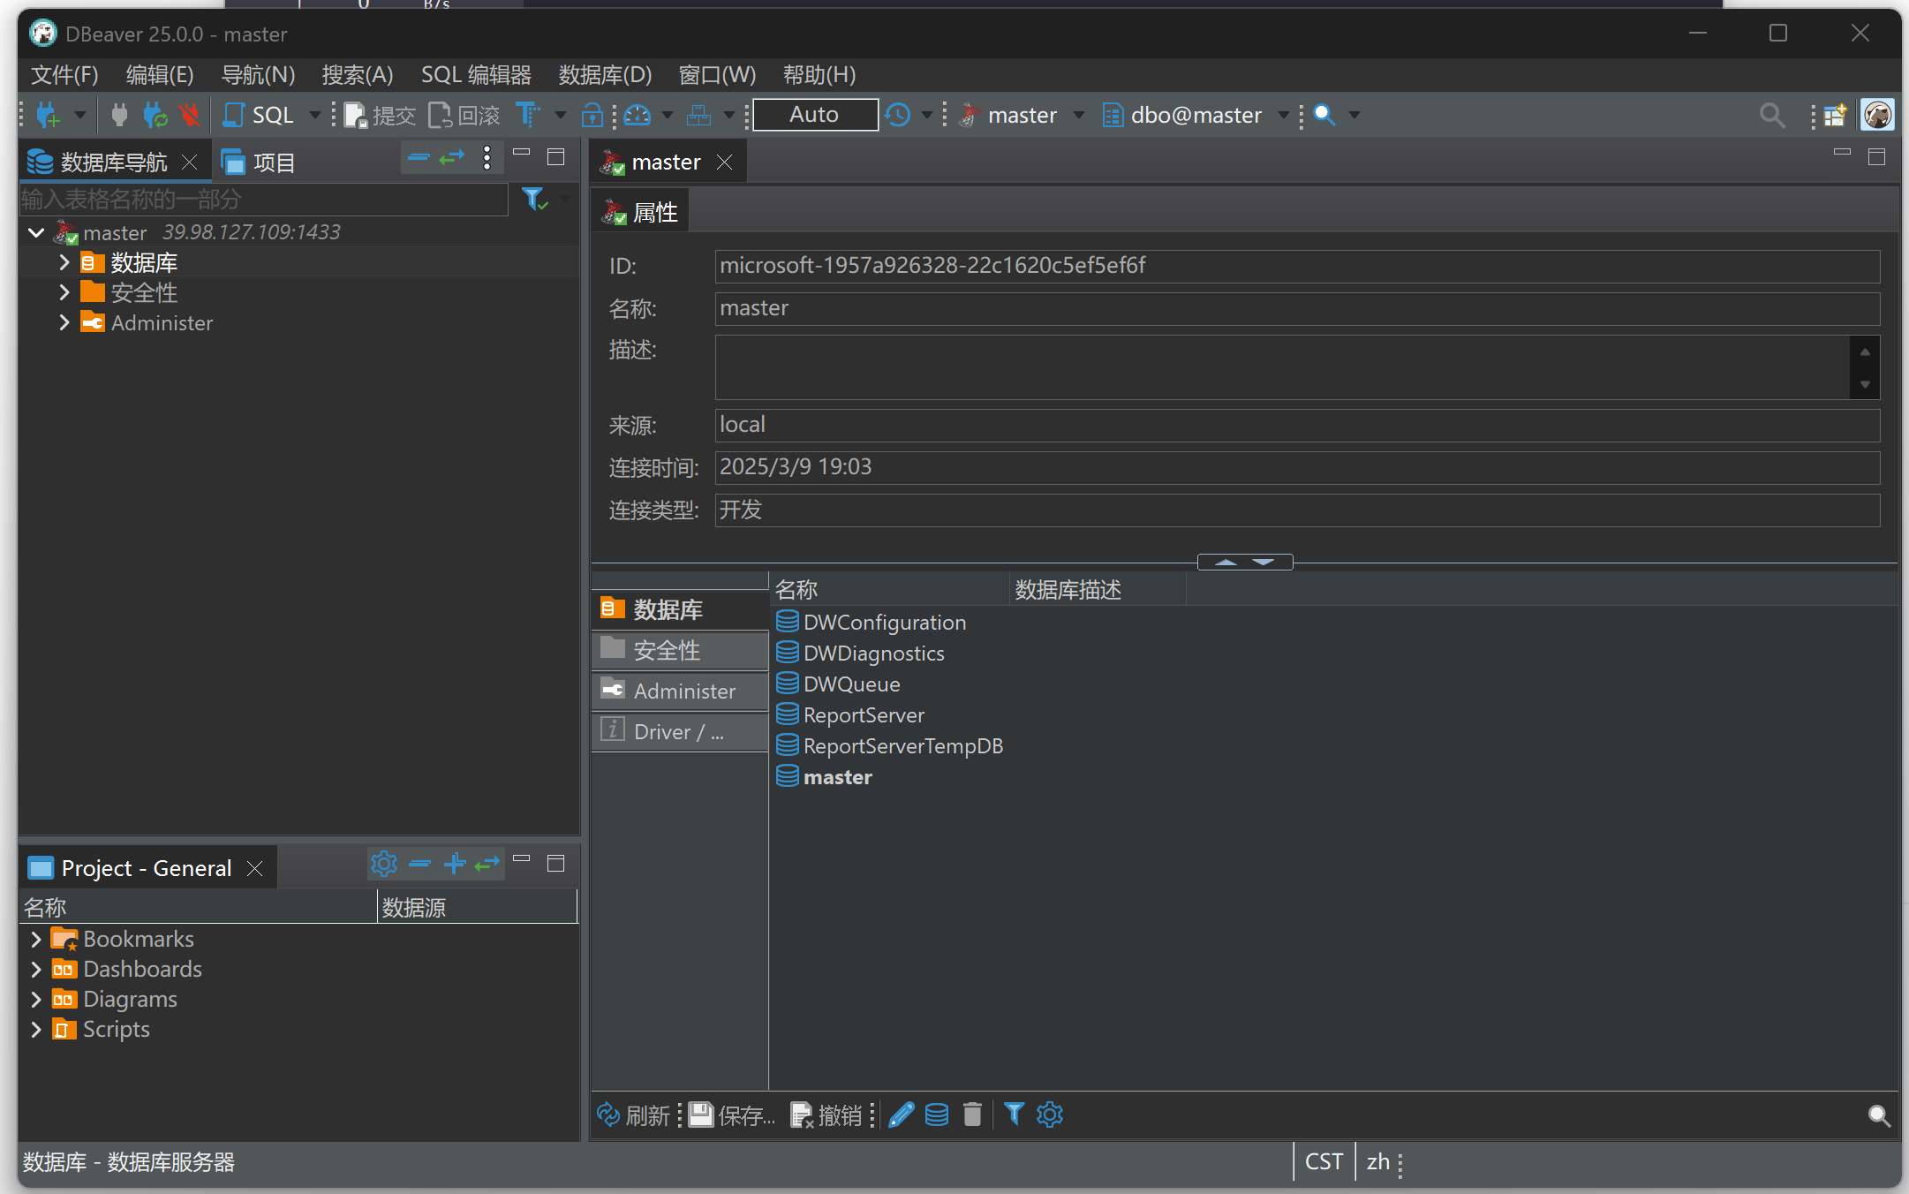Click the gear settings icon in bottom toolbar
The width and height of the screenshot is (1909, 1194).
coord(1050,1115)
